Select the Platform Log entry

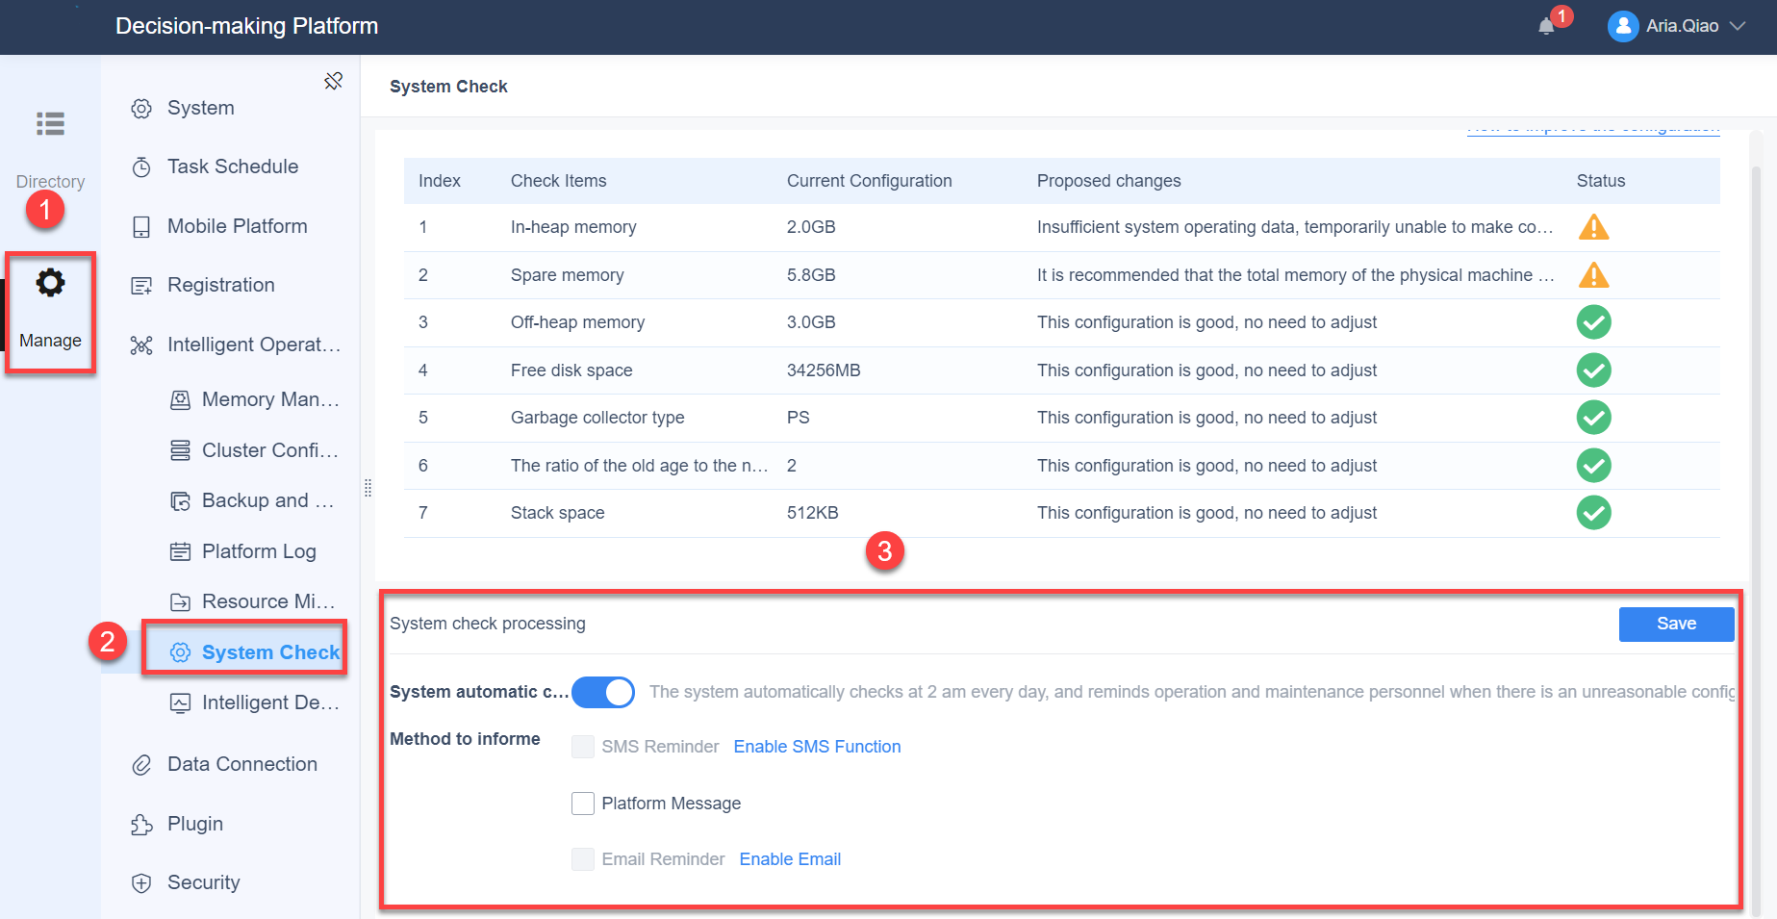tap(259, 550)
